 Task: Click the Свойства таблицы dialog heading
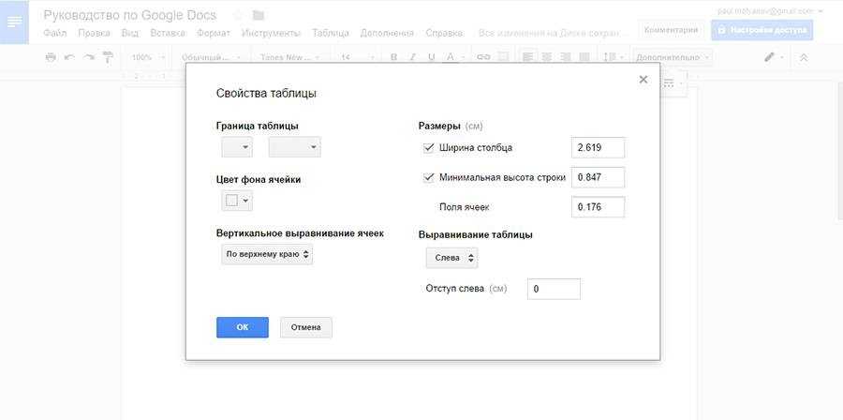click(x=266, y=94)
